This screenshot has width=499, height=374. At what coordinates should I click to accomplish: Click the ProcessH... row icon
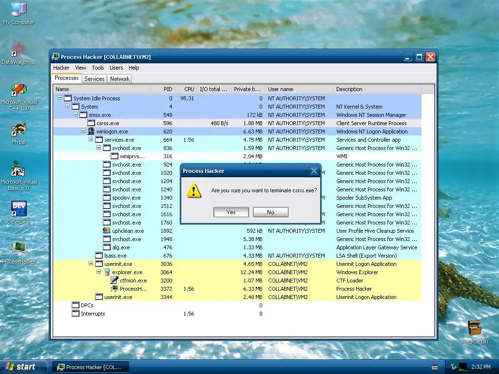[114, 288]
